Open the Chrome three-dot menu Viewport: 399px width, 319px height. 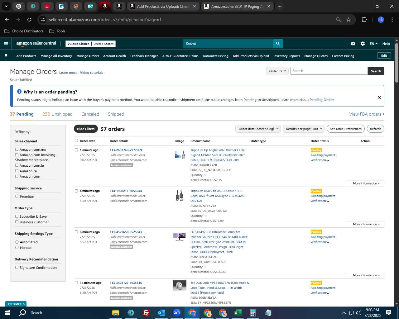(392, 20)
